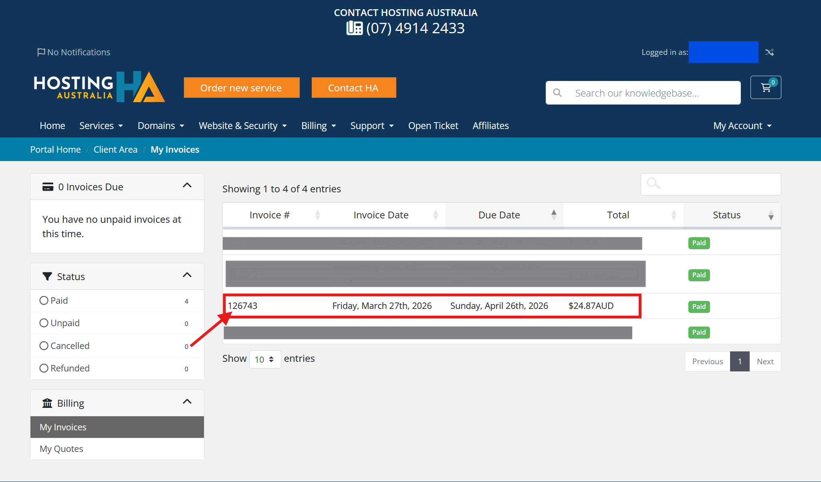The width and height of the screenshot is (821, 482).
Task: Click Friday, March 27th, 2026 date cell
Action: click(382, 306)
